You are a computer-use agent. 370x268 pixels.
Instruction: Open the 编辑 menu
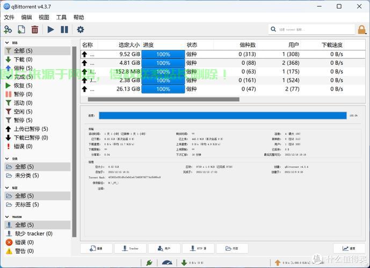point(26,17)
